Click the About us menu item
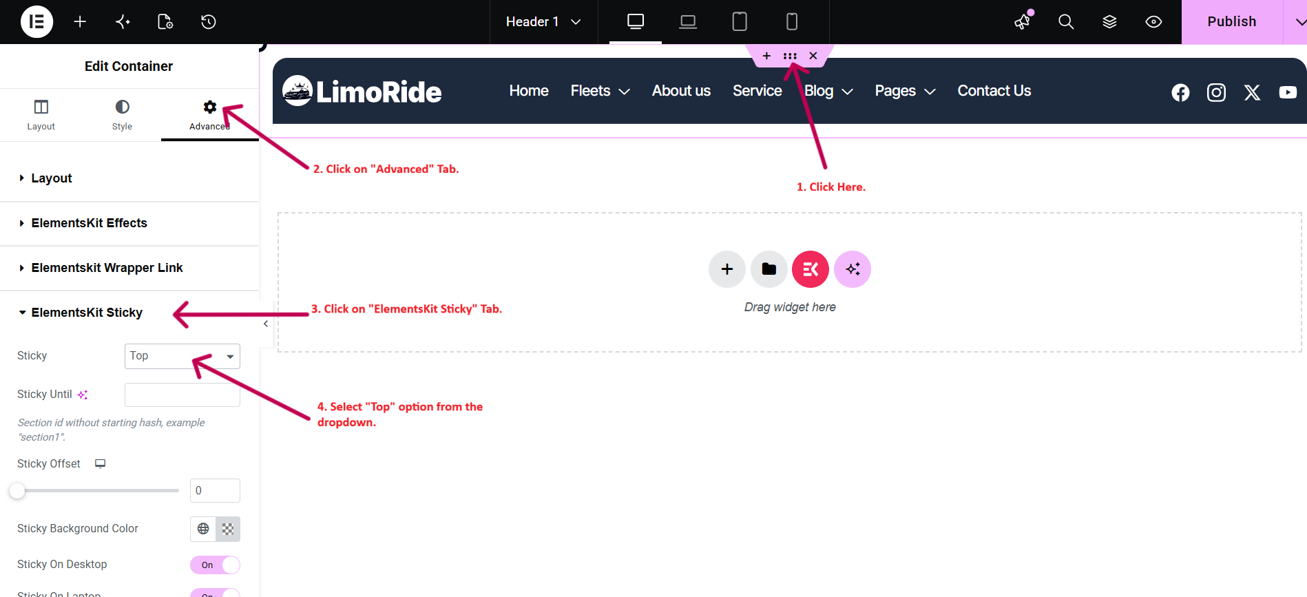 click(x=681, y=91)
